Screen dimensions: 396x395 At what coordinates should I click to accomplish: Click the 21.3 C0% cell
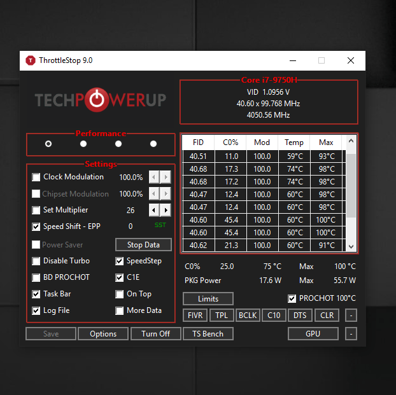pyautogui.click(x=231, y=246)
